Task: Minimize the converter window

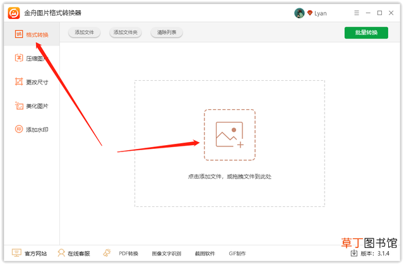Action: point(368,13)
